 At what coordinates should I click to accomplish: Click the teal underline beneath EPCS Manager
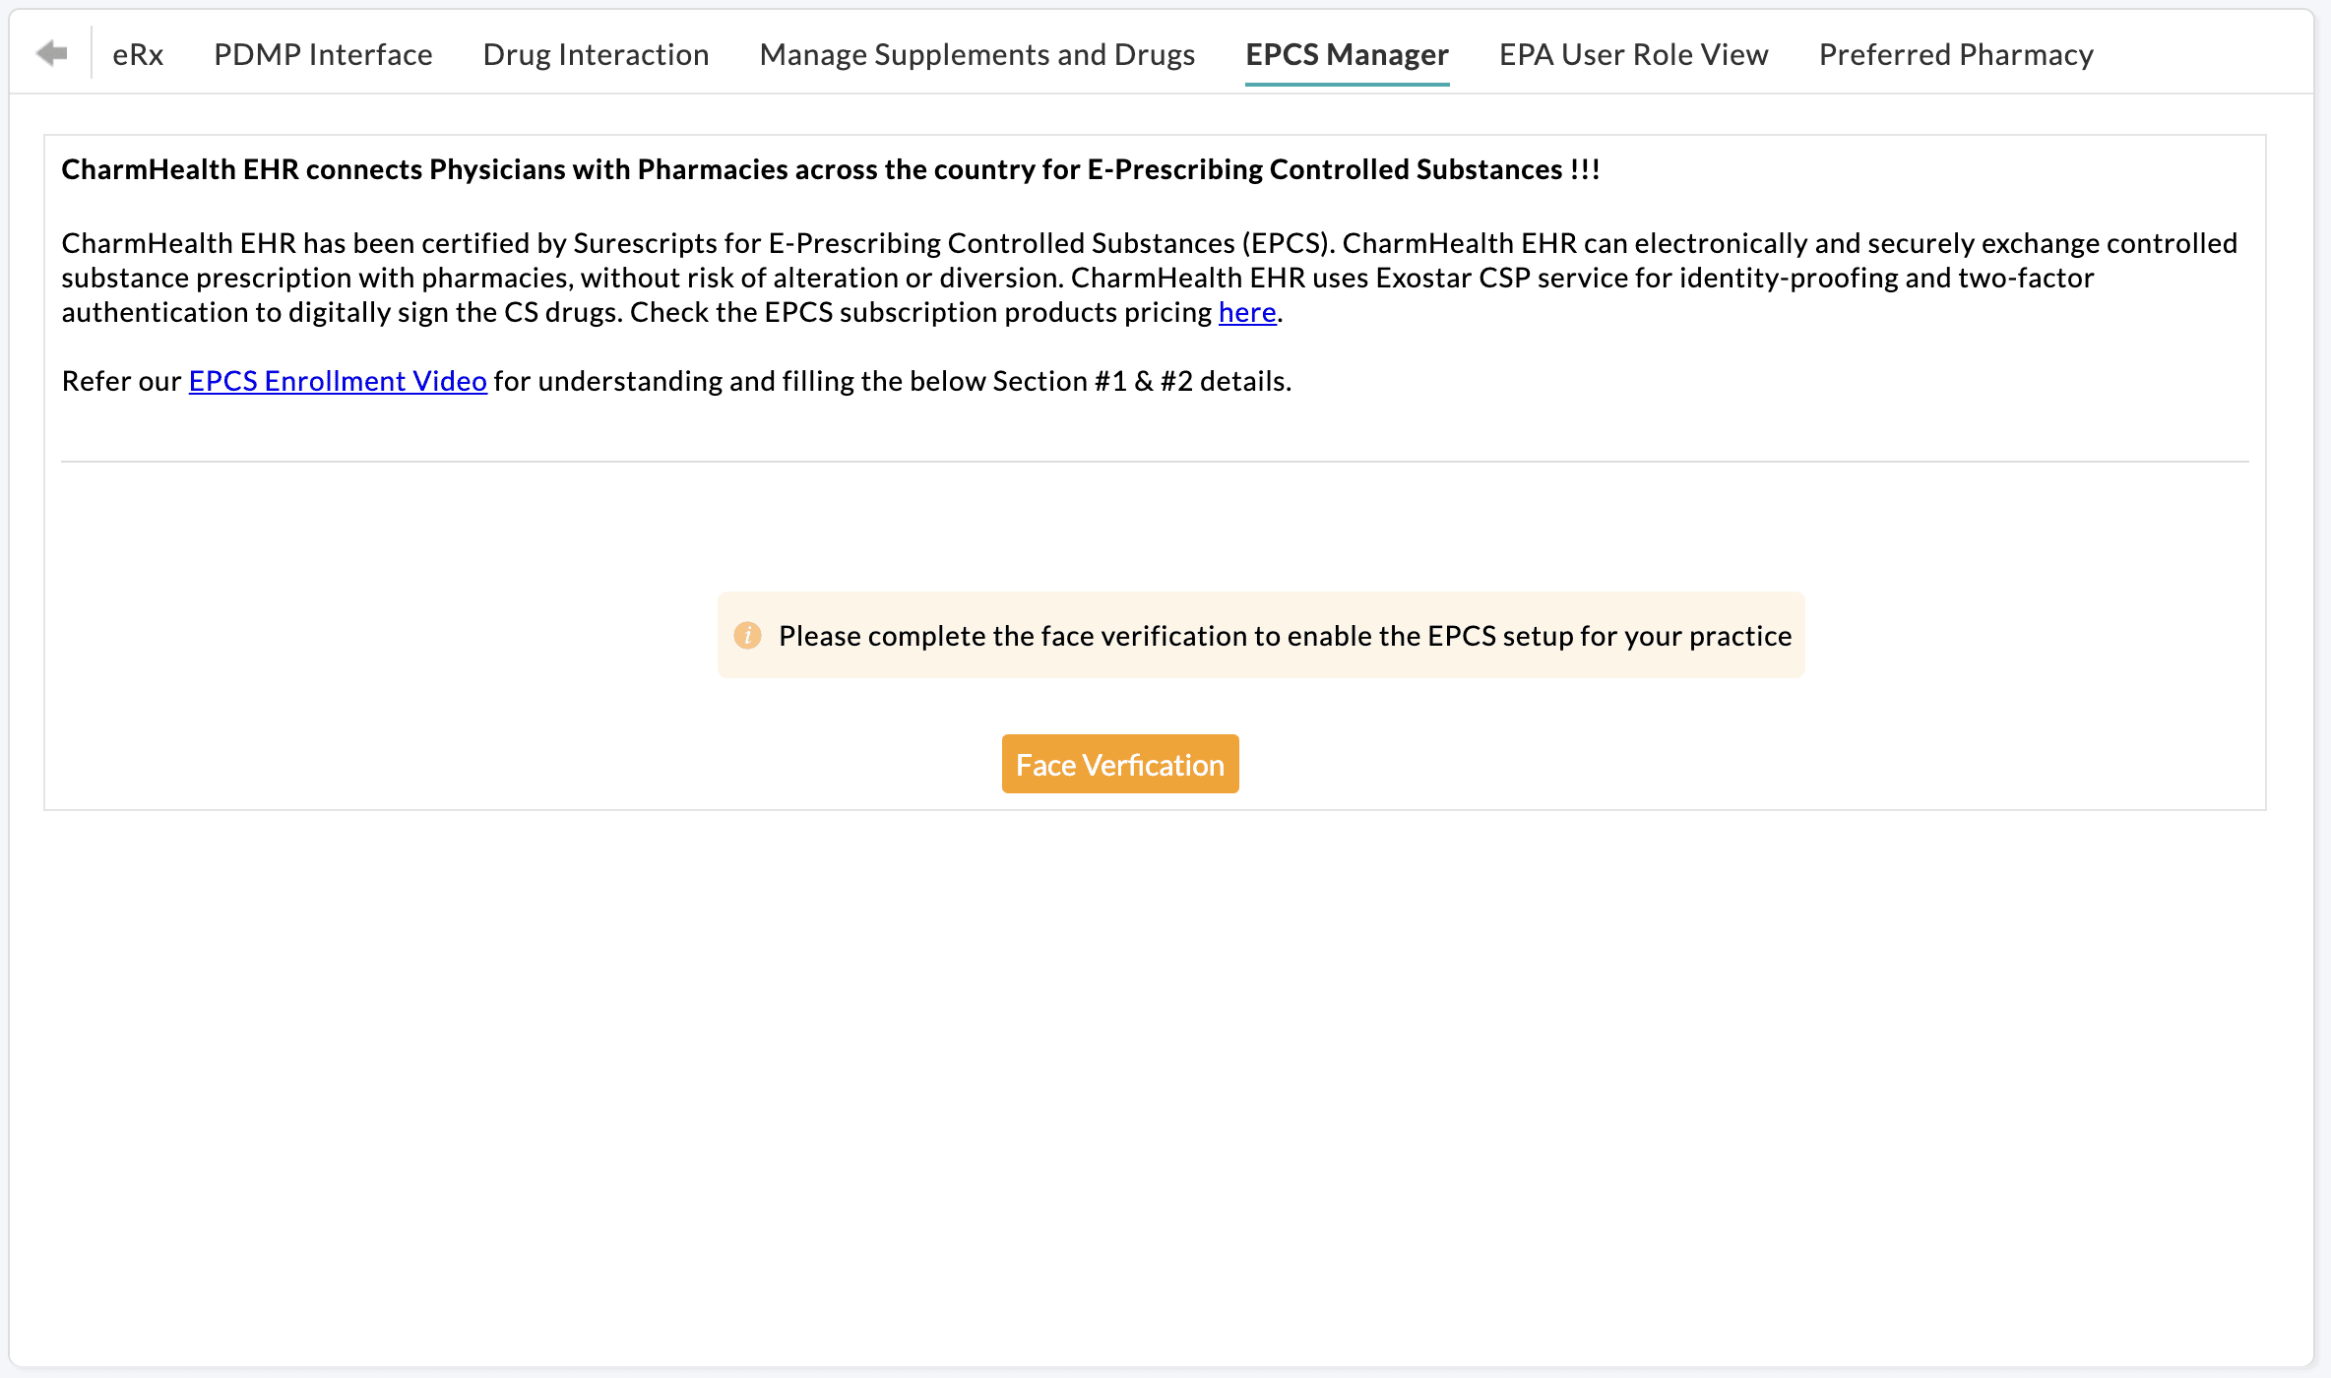pyautogui.click(x=1347, y=85)
